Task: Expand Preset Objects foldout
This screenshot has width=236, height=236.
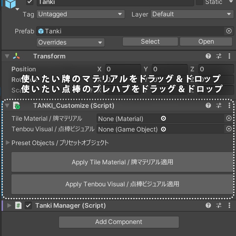Action: (8, 143)
